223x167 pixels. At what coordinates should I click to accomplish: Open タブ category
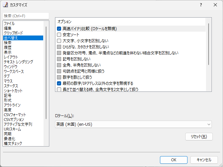pyautogui.click(x=23, y=76)
